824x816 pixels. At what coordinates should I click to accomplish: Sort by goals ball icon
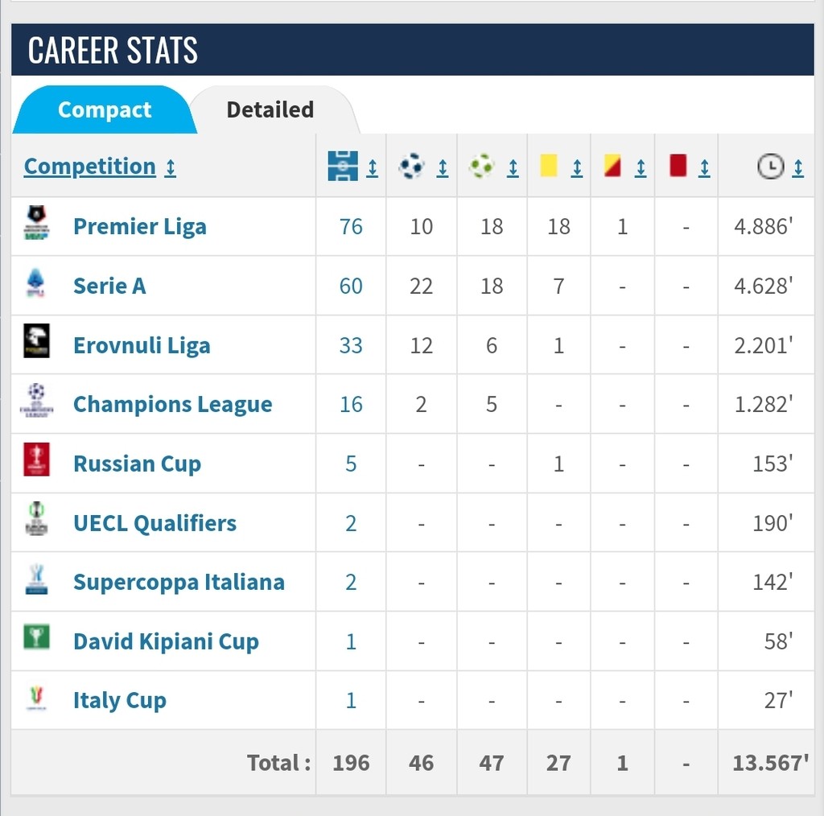412,167
